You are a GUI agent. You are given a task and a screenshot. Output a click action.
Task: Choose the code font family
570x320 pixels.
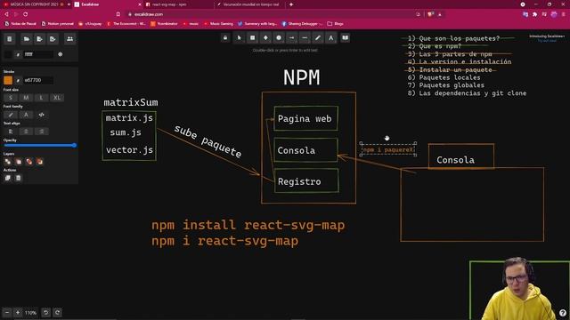tap(42, 115)
